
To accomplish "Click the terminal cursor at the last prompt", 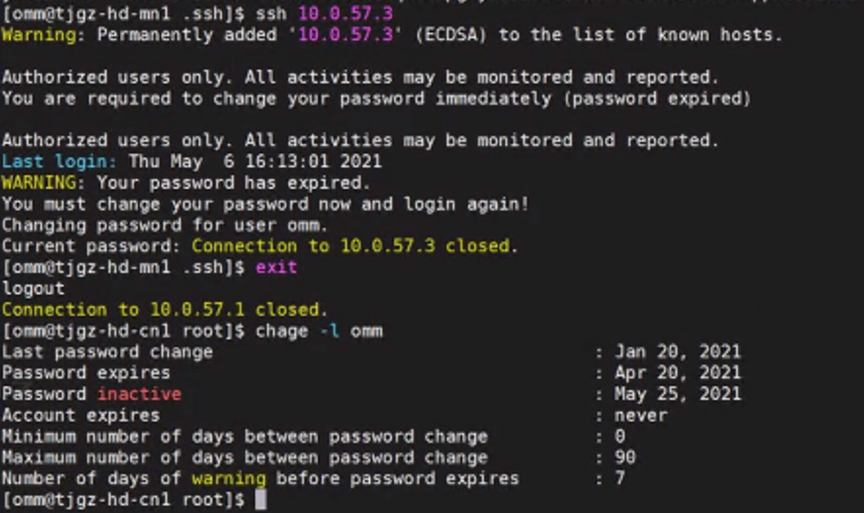I will coord(261,500).
